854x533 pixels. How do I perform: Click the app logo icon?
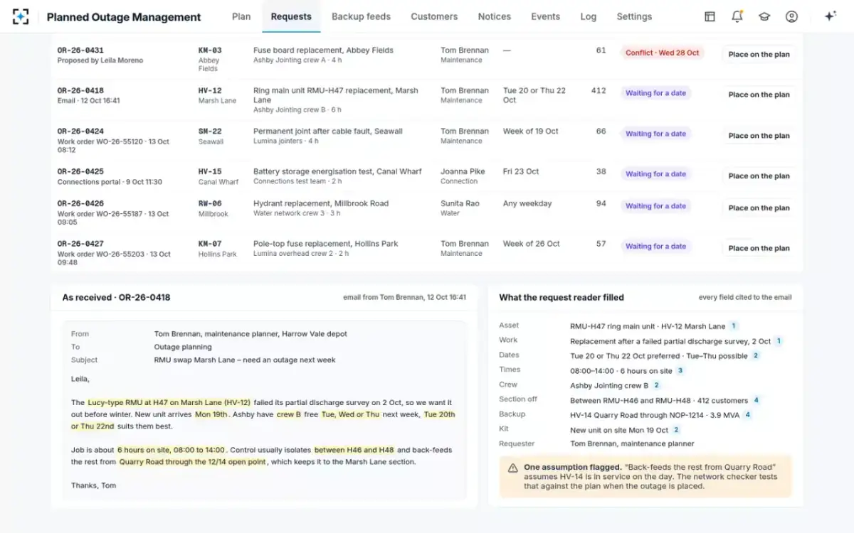click(x=21, y=16)
